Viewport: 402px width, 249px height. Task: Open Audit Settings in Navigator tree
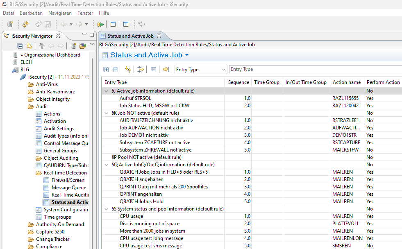[x=59, y=129]
